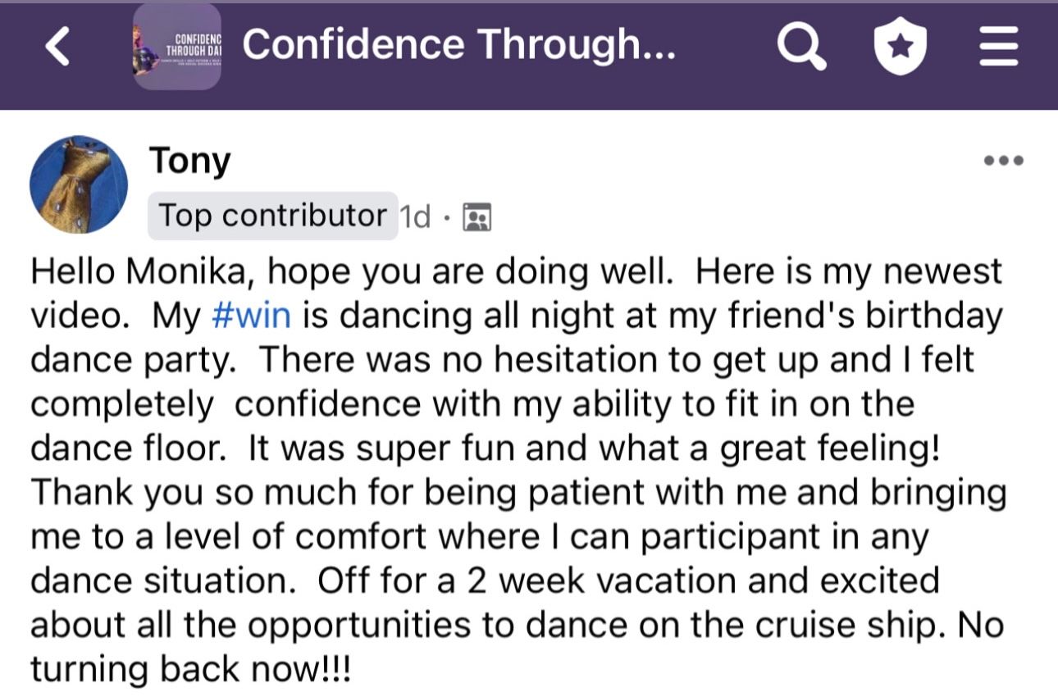The image size is (1058, 697).
Task: Open the "Confidence Through..." group title
Action: point(458,45)
